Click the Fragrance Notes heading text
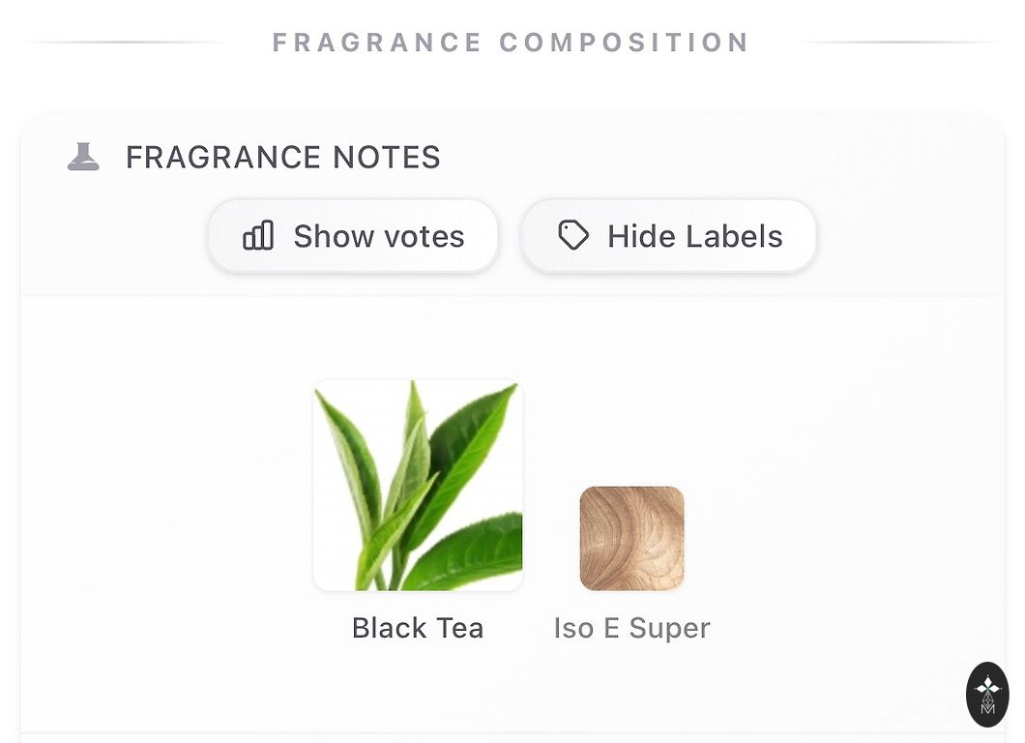This screenshot has height=743, width=1025. [282, 157]
